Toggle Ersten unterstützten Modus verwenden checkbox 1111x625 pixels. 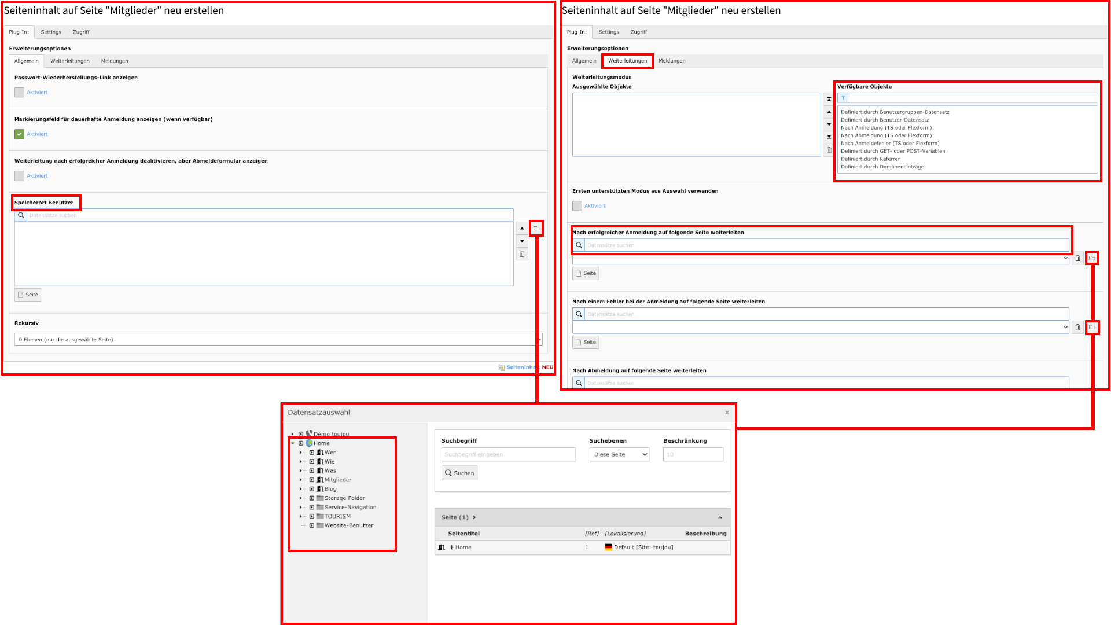point(577,206)
